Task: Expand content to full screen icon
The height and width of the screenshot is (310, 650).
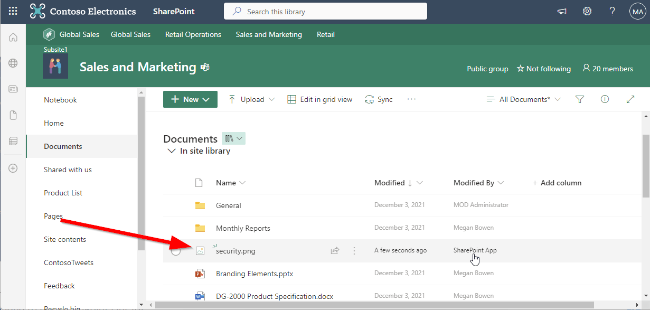Action: [630, 99]
